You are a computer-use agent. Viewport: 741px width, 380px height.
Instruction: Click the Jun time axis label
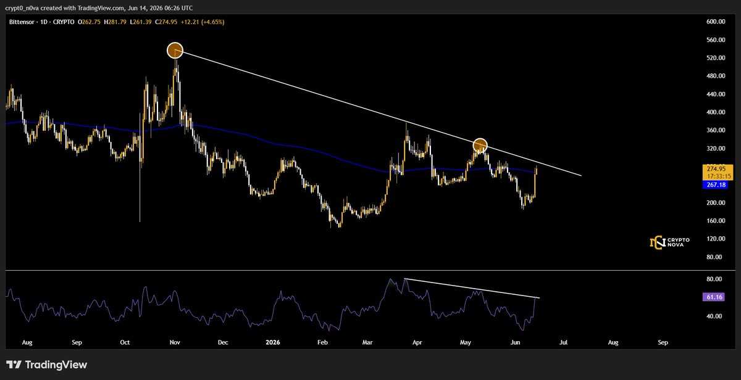coord(516,341)
